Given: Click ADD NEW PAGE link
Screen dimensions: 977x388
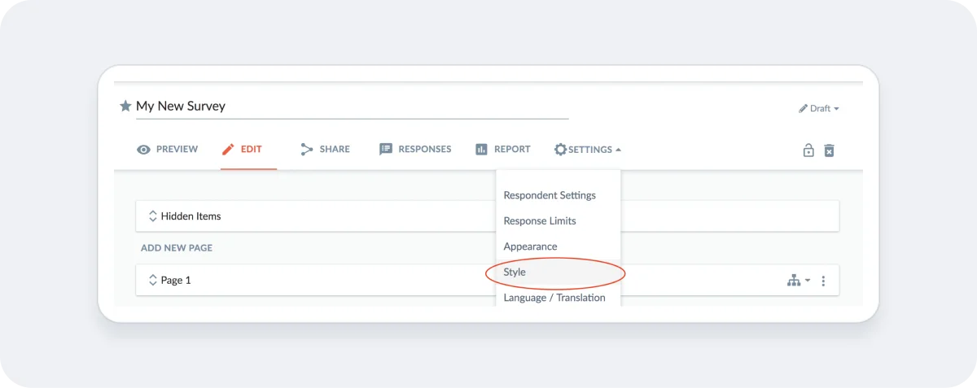Looking at the screenshot, I should (177, 248).
